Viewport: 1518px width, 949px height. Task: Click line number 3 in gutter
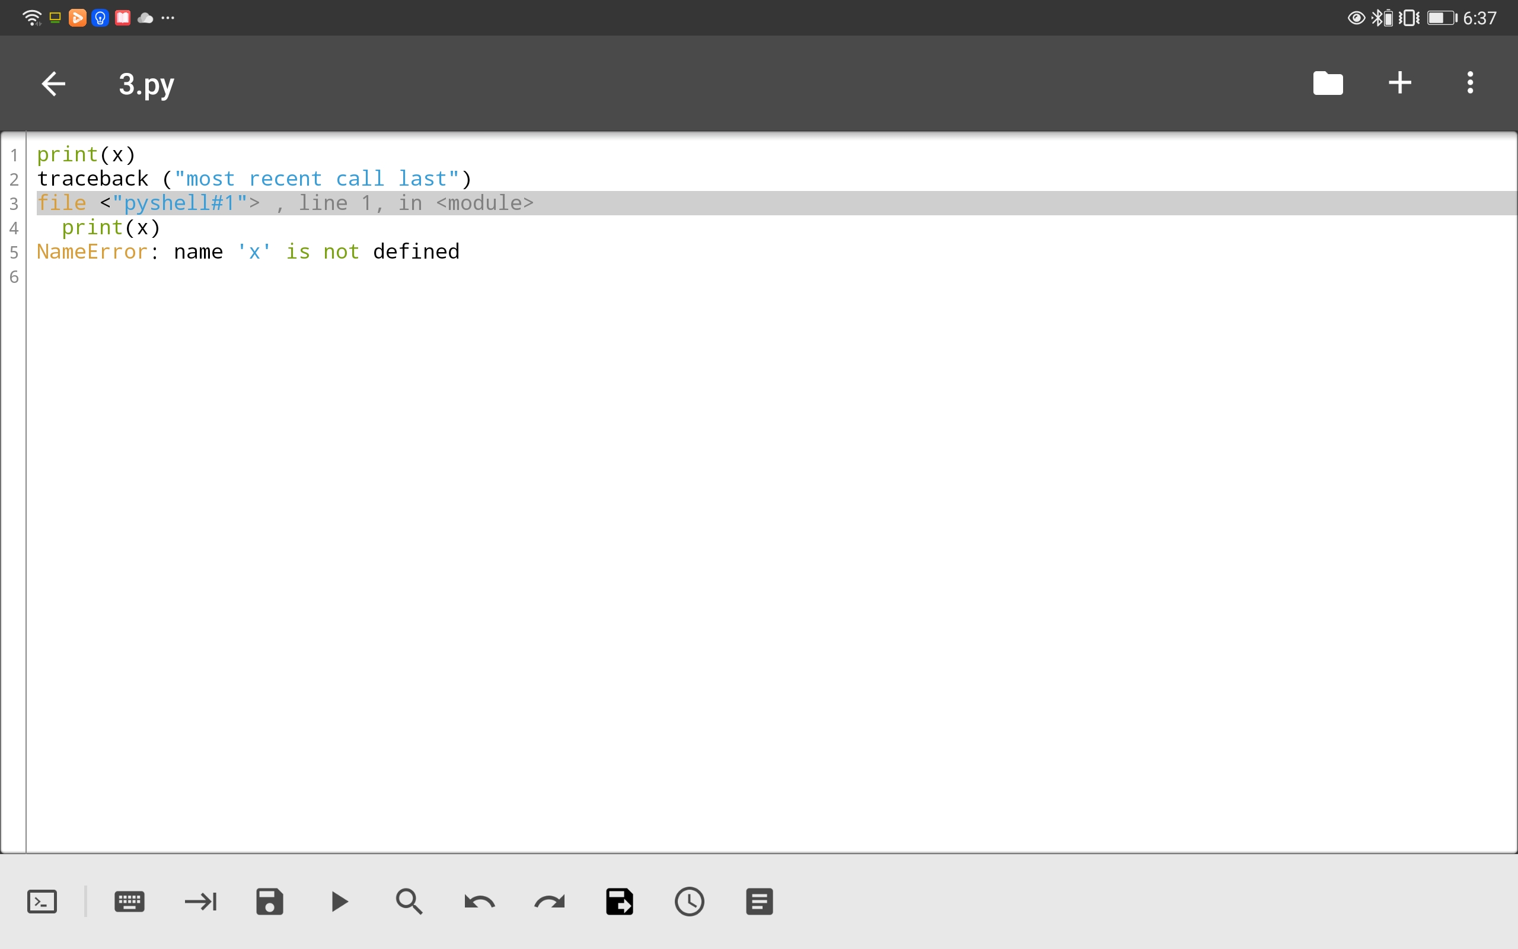pos(14,204)
